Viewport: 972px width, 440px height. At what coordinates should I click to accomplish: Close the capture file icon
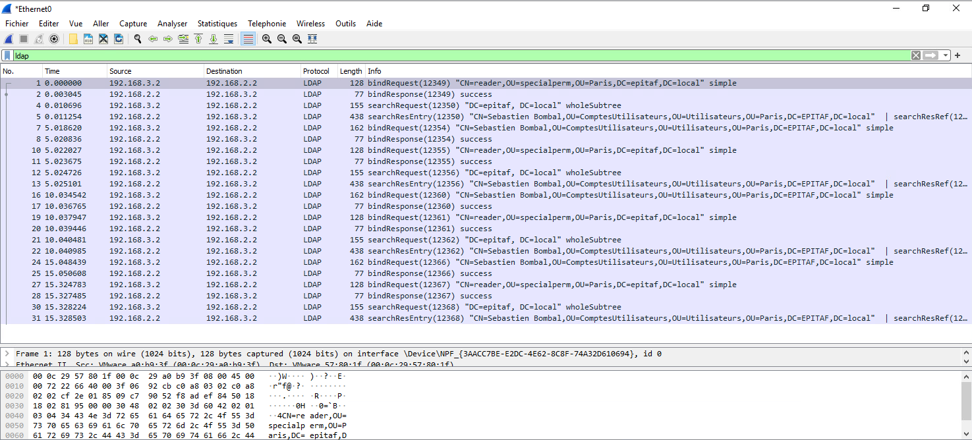tap(103, 39)
